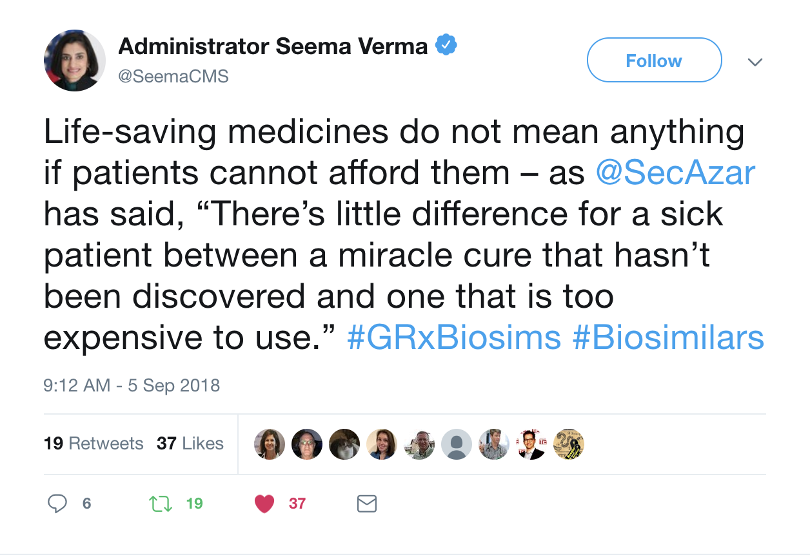This screenshot has height=555, width=810.
Task: View the 19 Retweets list
Action: [x=94, y=444]
